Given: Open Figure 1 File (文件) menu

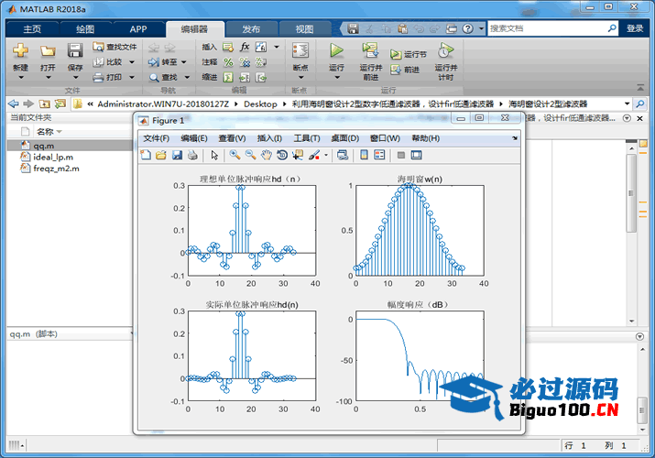Looking at the screenshot, I should click(x=157, y=138).
